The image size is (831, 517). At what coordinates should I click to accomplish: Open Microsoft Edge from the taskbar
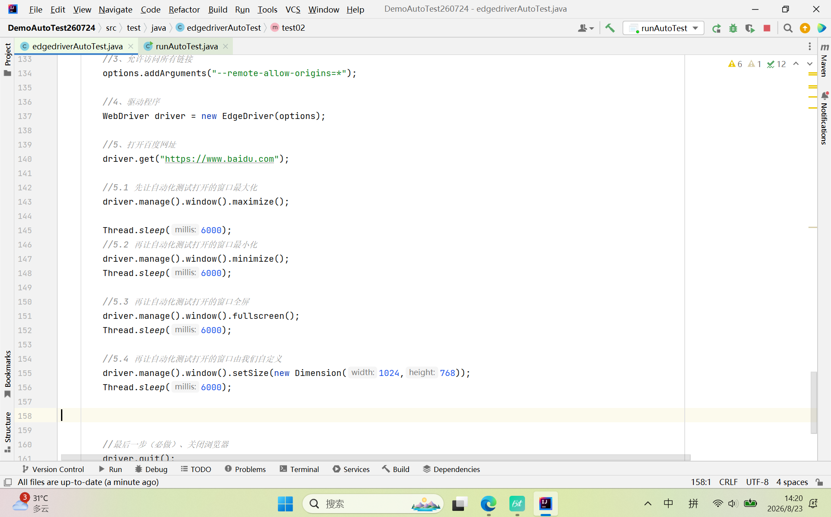pos(488,504)
